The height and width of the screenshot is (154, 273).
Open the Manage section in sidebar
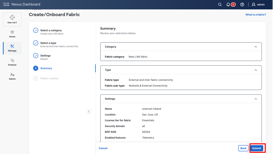[x=12, y=48]
